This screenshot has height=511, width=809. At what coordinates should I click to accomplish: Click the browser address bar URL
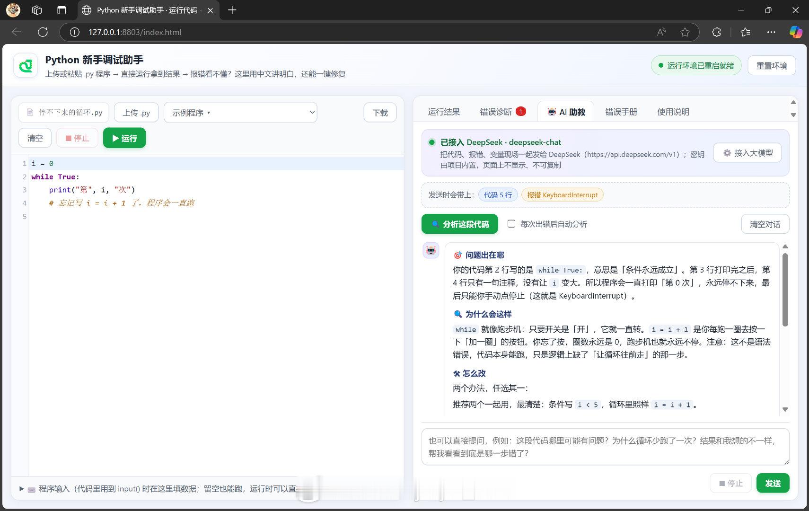point(135,32)
